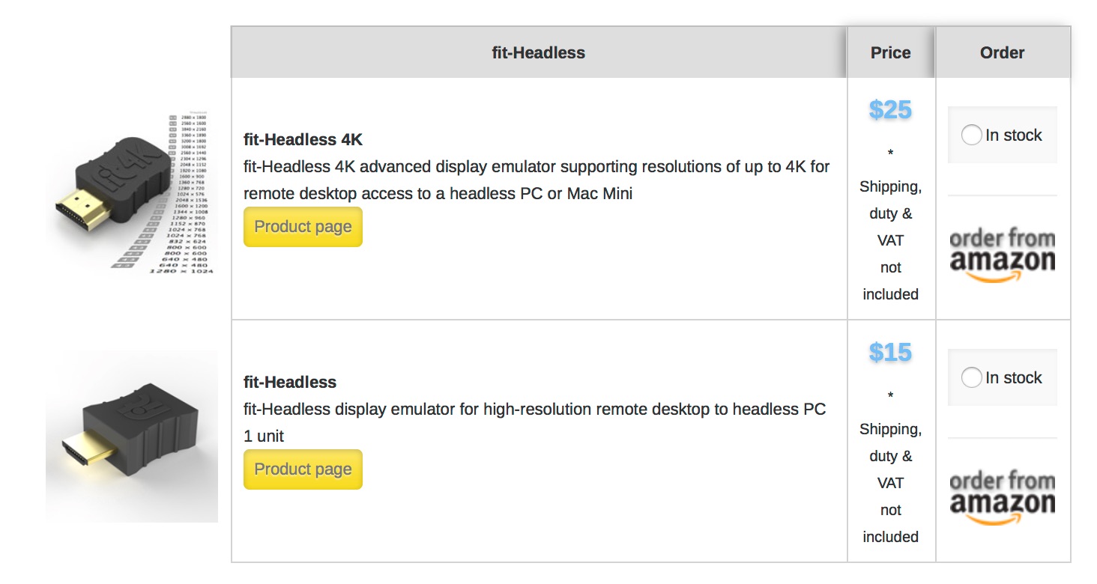Open the plain fit-Headless adapter image
Screen dimensions: 1097x584
click(132, 437)
